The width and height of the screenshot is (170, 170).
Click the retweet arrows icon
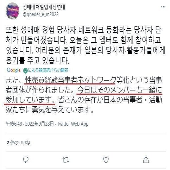66,160
